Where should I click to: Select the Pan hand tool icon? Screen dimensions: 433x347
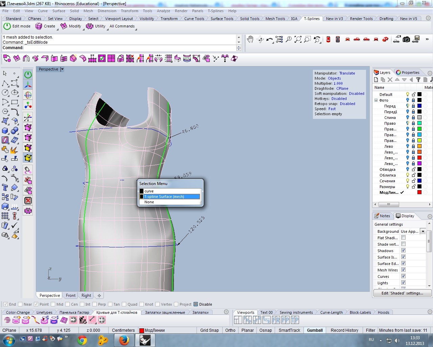250,40
